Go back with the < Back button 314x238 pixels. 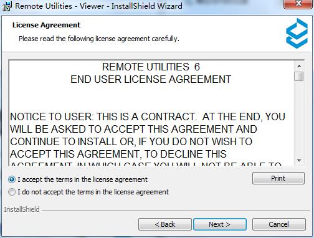(x=165, y=224)
